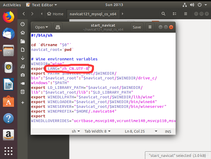Click the WINEPREFIX export line
Viewport: 211px width, 159px height.
coord(74,111)
